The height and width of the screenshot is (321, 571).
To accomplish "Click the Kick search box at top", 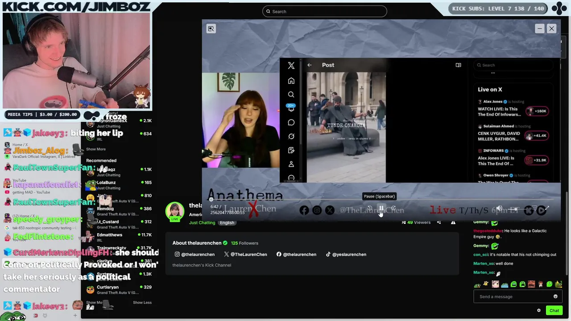I will pos(324,12).
